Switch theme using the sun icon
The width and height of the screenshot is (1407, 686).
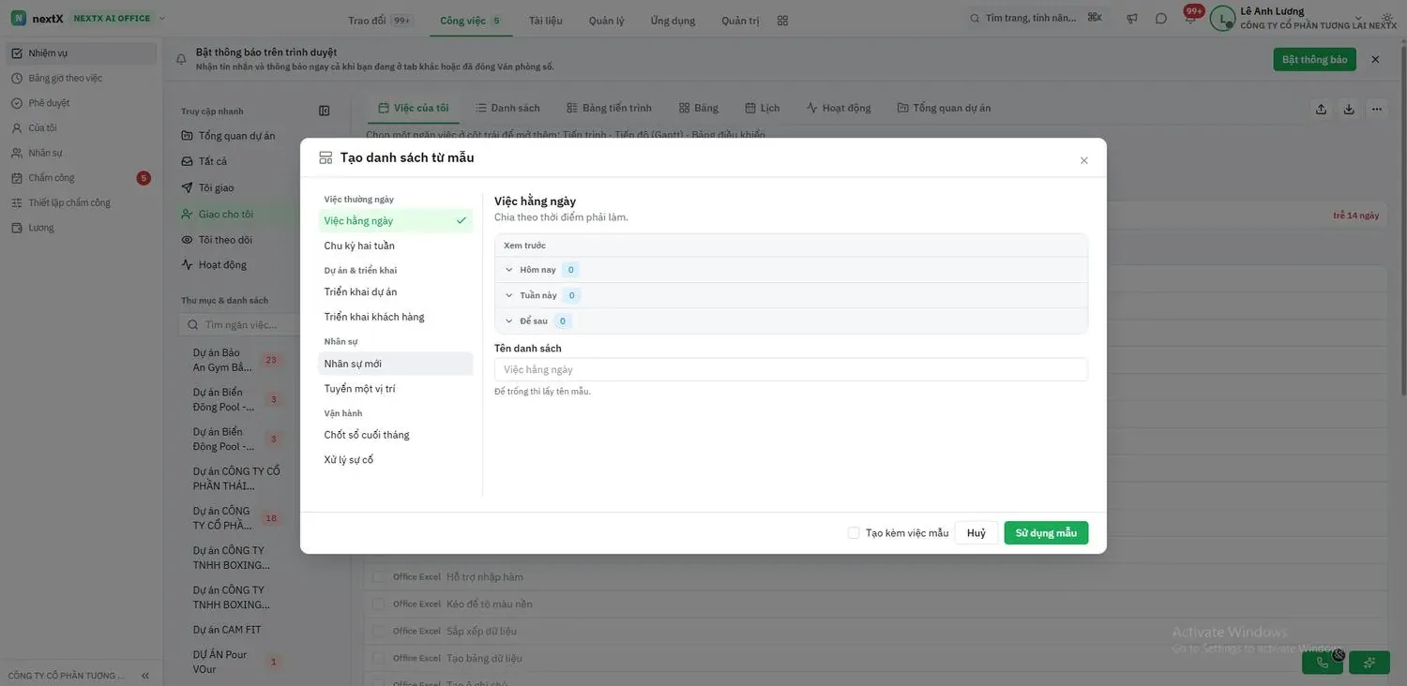tap(1387, 19)
